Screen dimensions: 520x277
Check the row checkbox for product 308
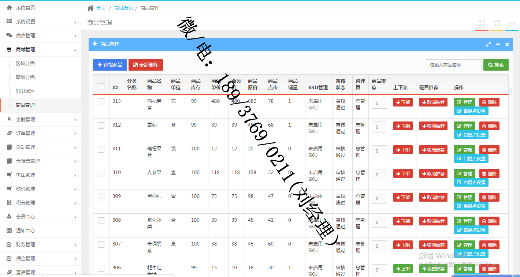101,221
